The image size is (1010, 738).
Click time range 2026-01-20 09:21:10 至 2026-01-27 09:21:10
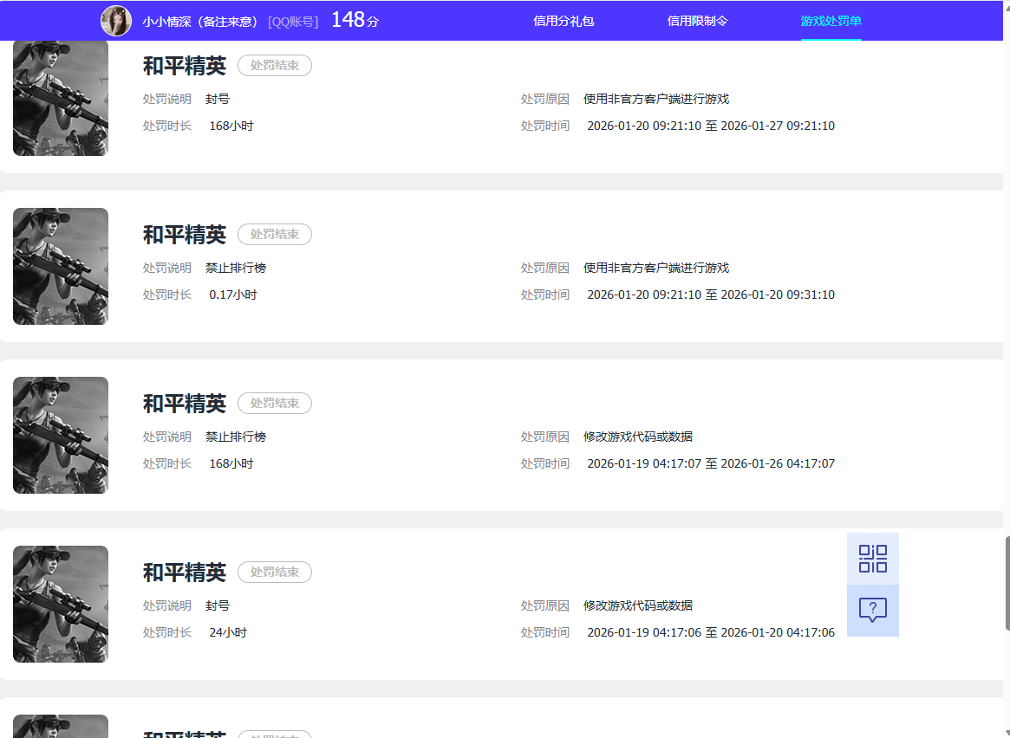pyautogui.click(x=711, y=126)
